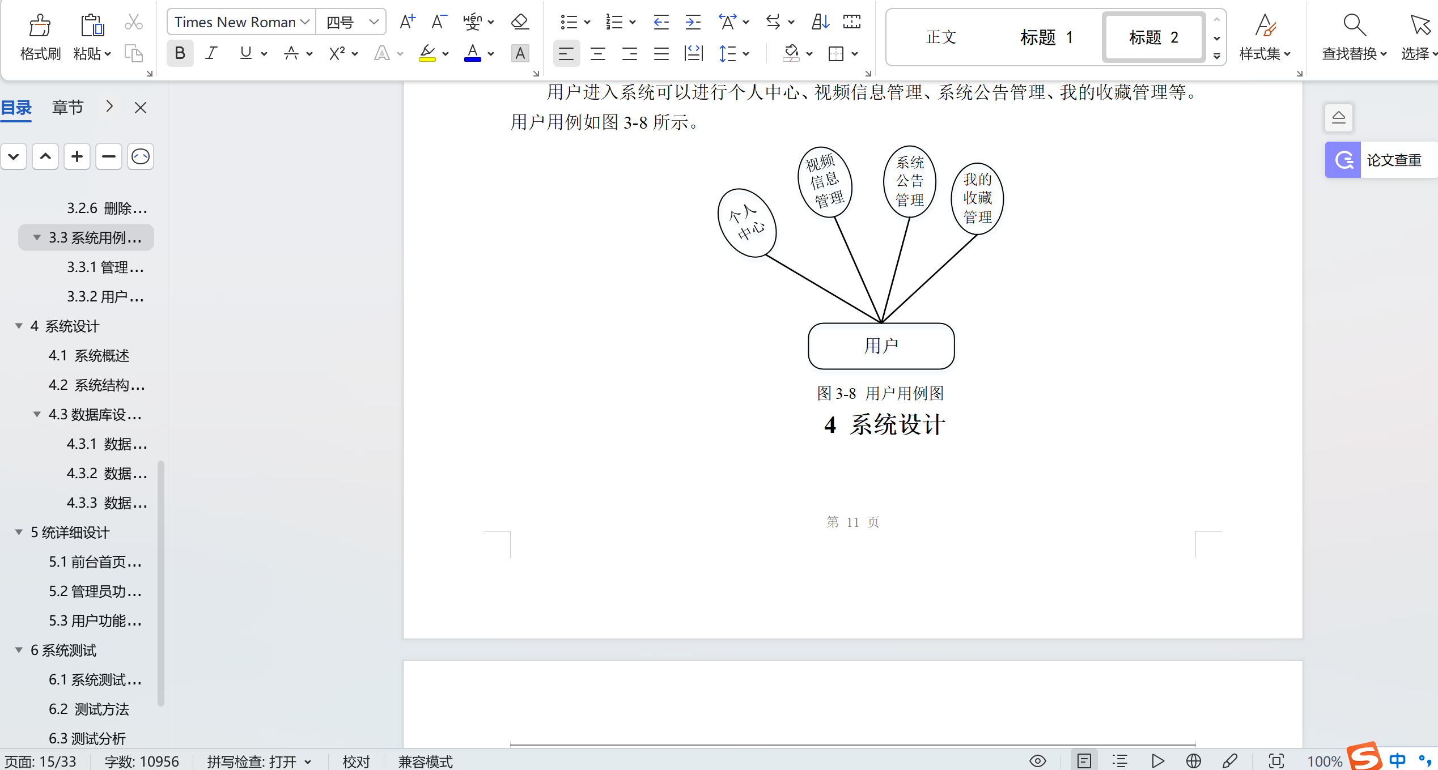Viewport: 1438px width, 770px height.
Task: Click the minus remove heading button
Action: (109, 156)
